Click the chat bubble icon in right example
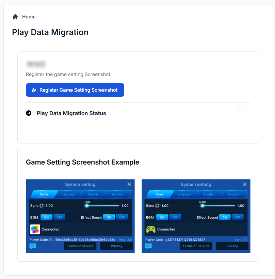Image resolution: width=275 pixels, height=279 pixels. 148,246
